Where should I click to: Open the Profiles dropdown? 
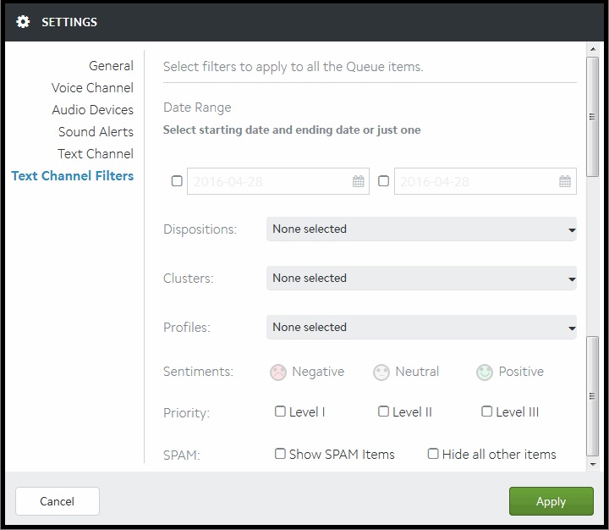pos(421,327)
